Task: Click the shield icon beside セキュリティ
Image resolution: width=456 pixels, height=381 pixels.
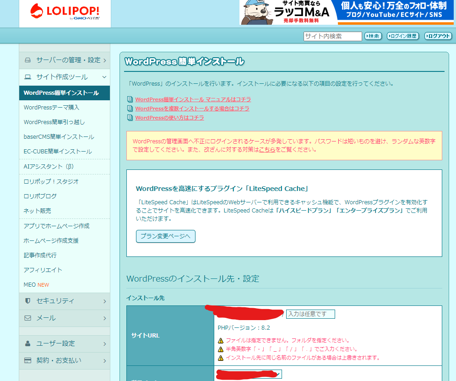Action: click(28, 301)
